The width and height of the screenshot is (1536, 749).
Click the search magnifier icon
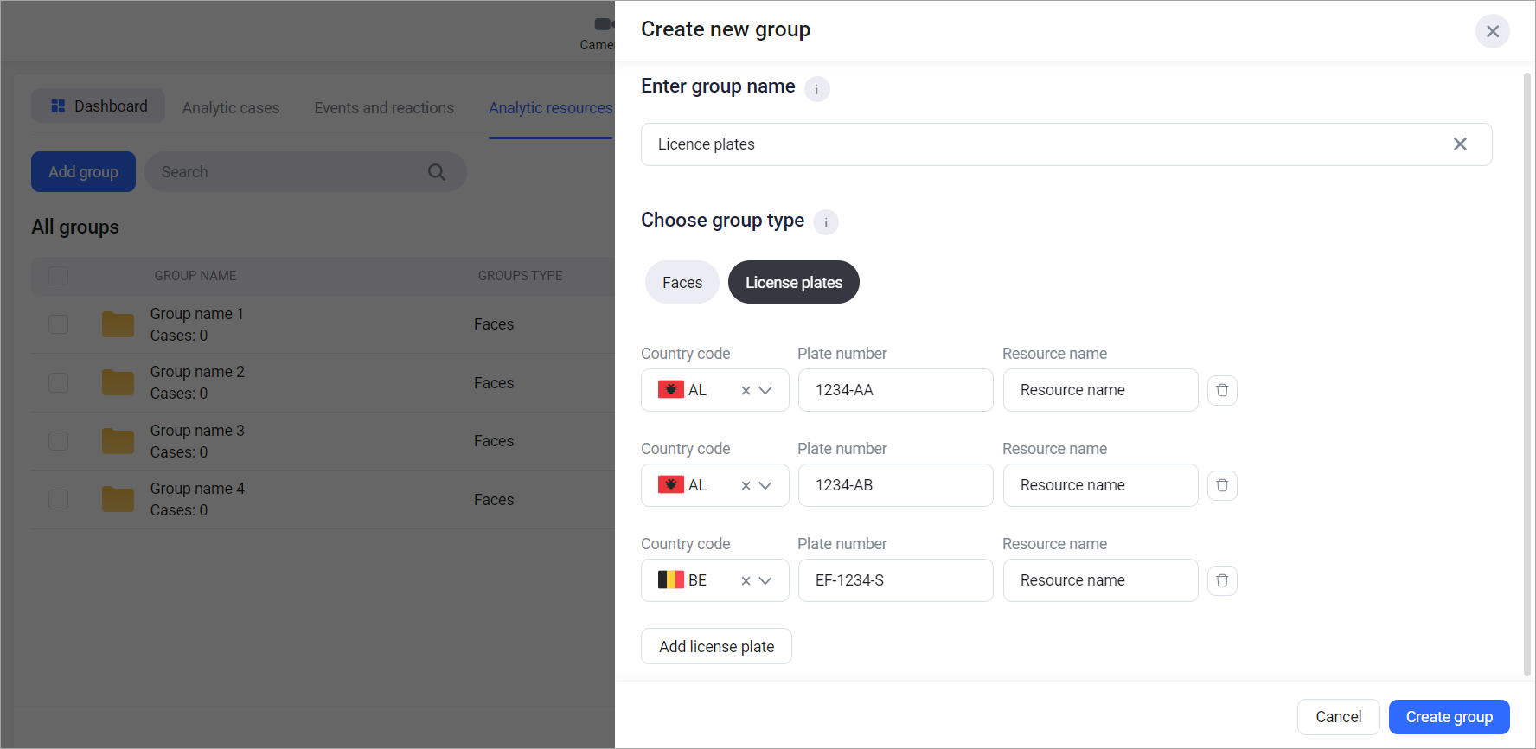point(437,172)
